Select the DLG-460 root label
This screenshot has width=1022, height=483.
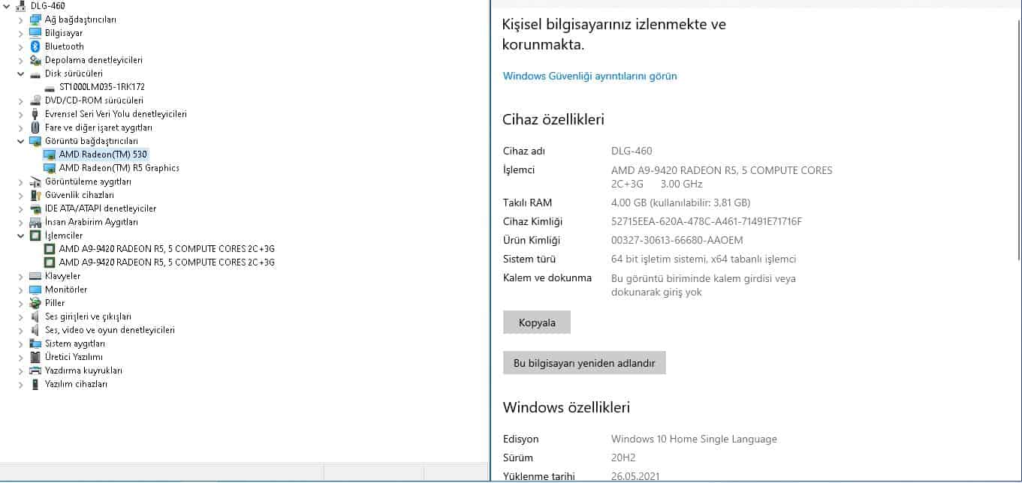coord(47,6)
